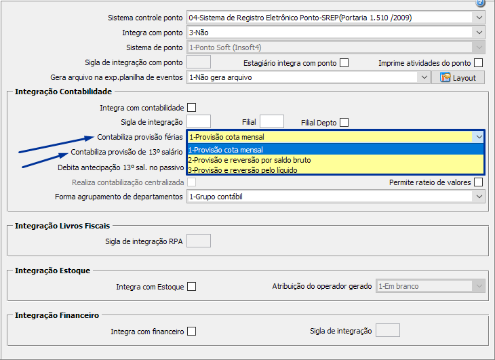
Task: Click the Sigla de integração input field
Action: [x=198, y=122]
